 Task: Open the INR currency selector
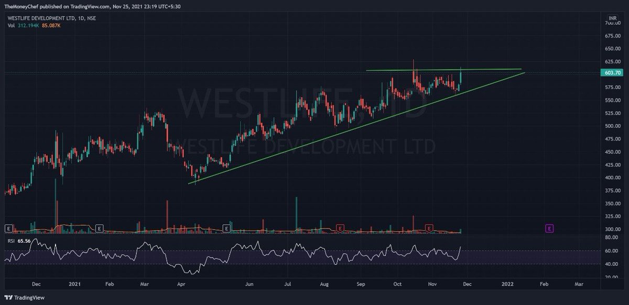pos(613,18)
